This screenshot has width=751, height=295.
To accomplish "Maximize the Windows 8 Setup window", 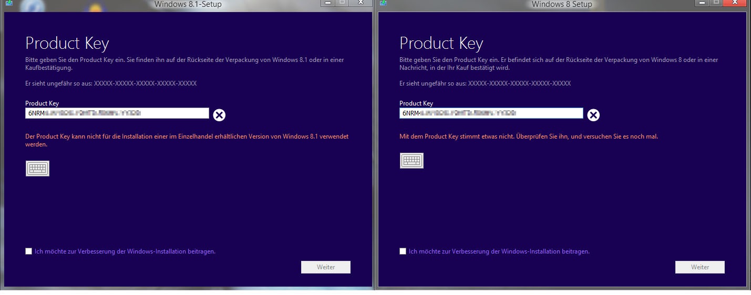I will click(x=716, y=3).
